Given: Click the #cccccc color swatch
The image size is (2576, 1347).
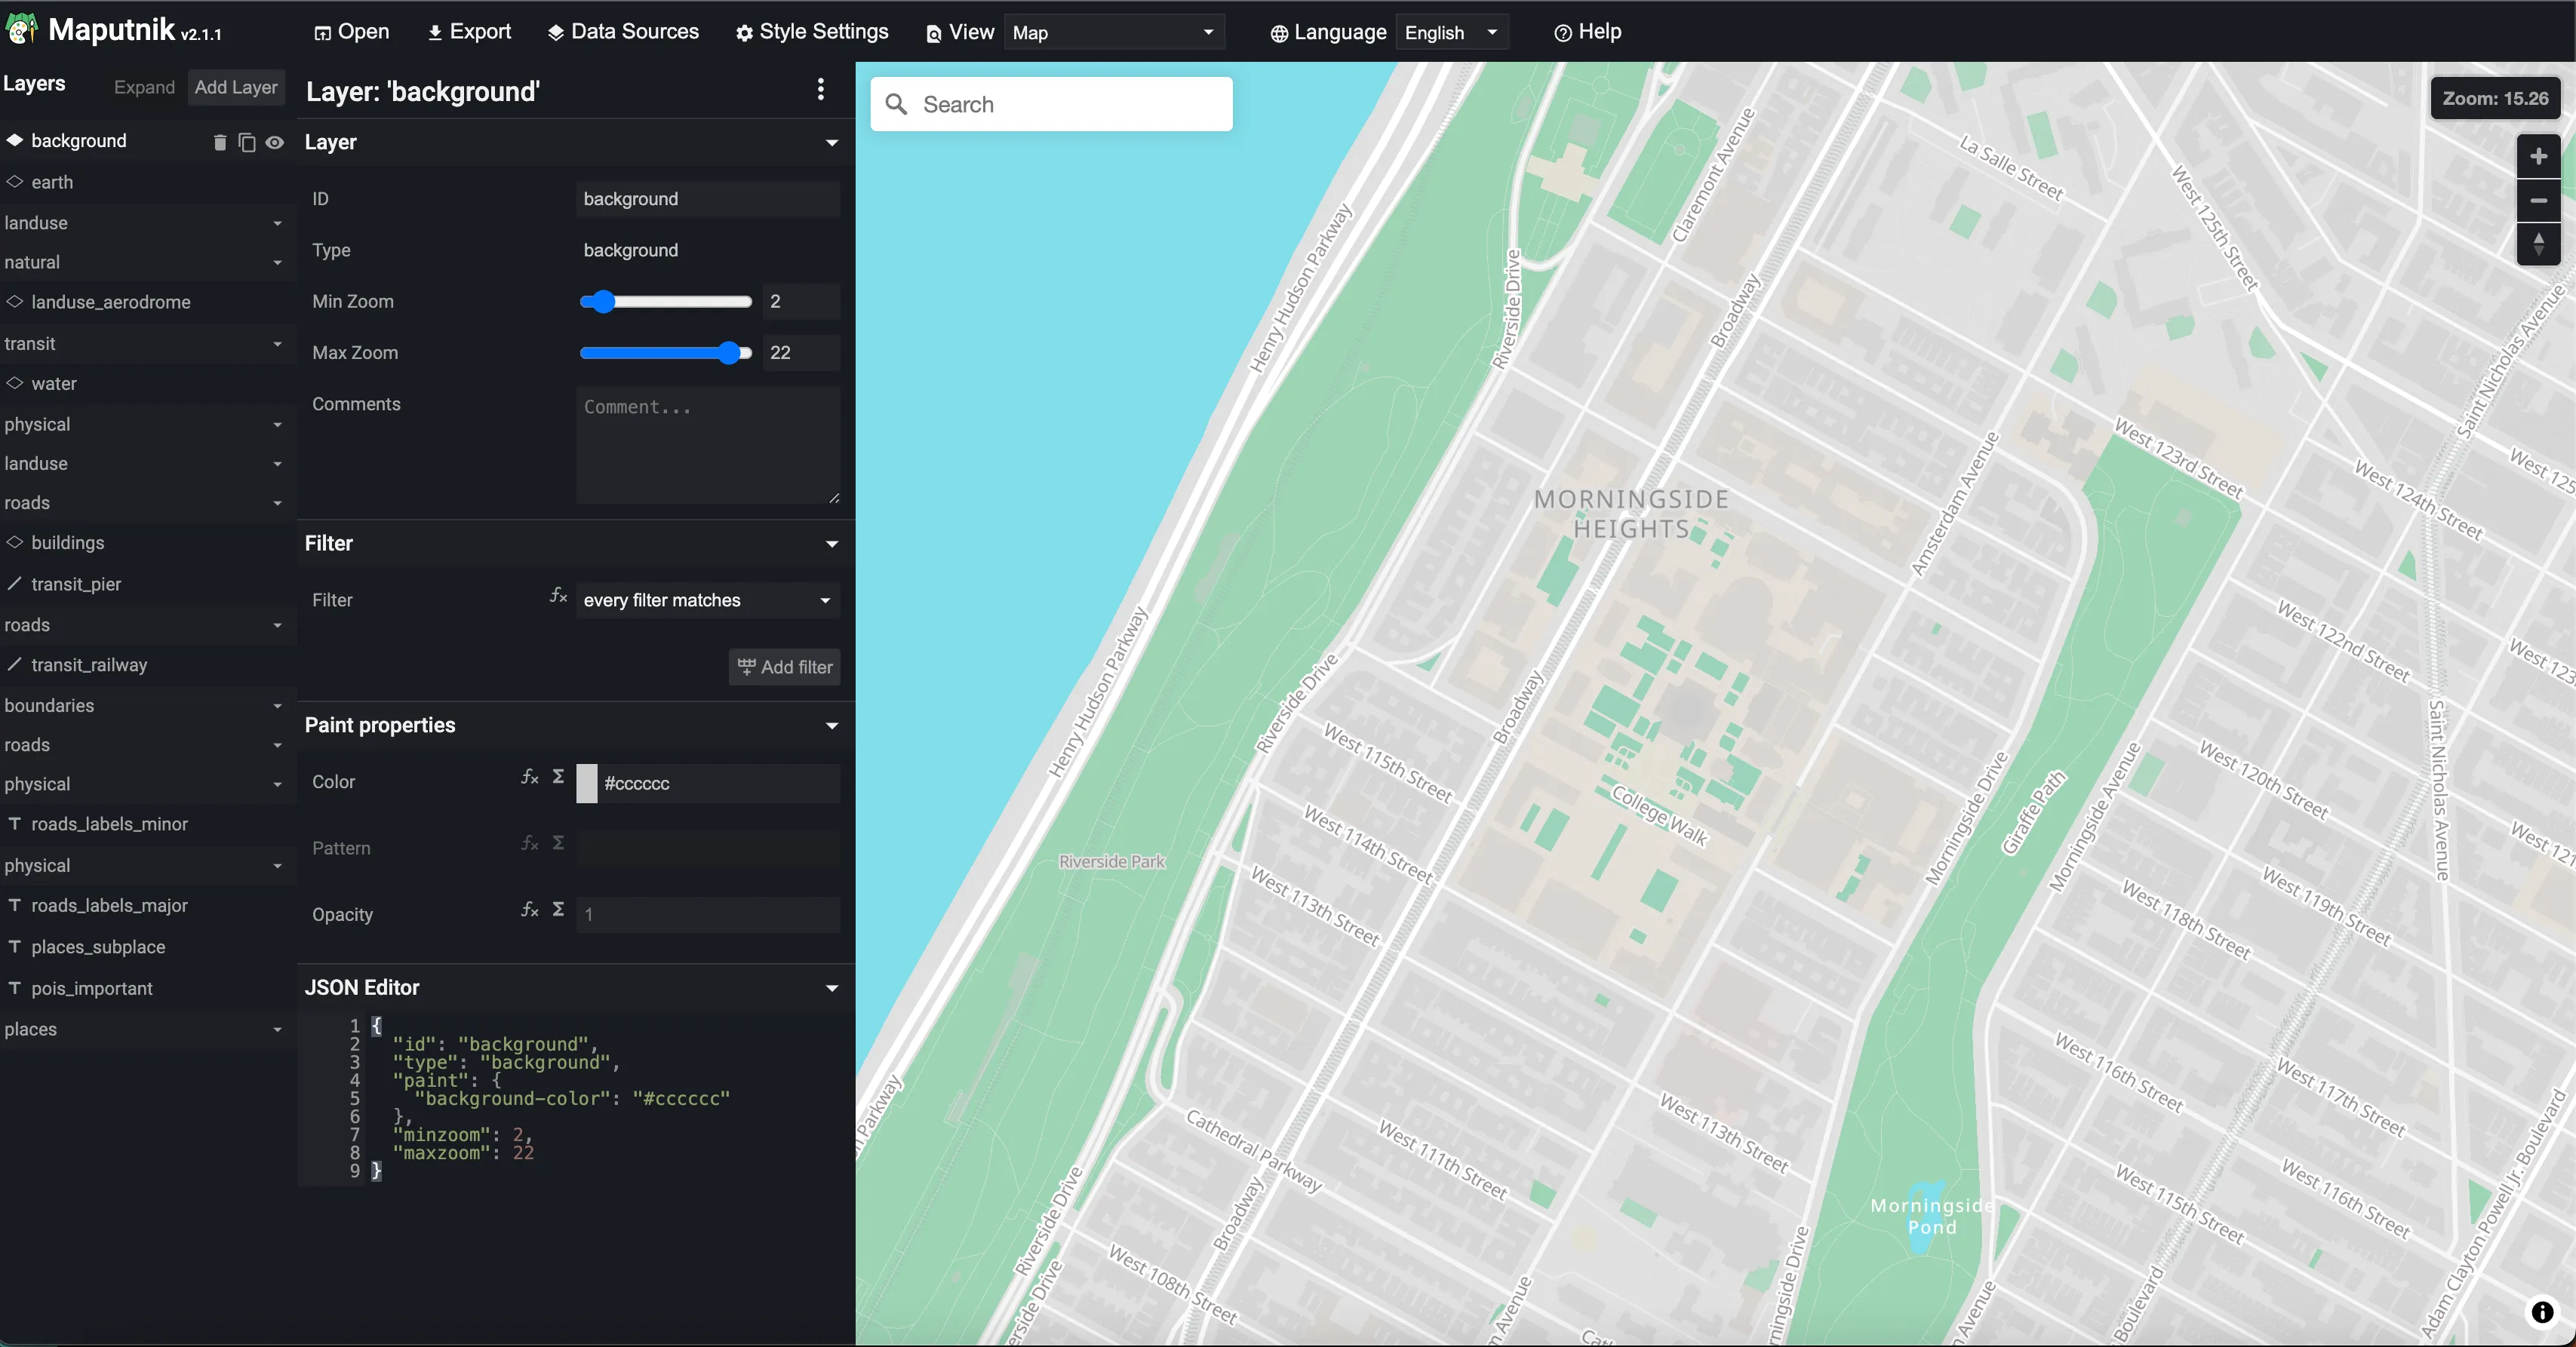Looking at the screenshot, I should [x=587, y=784].
